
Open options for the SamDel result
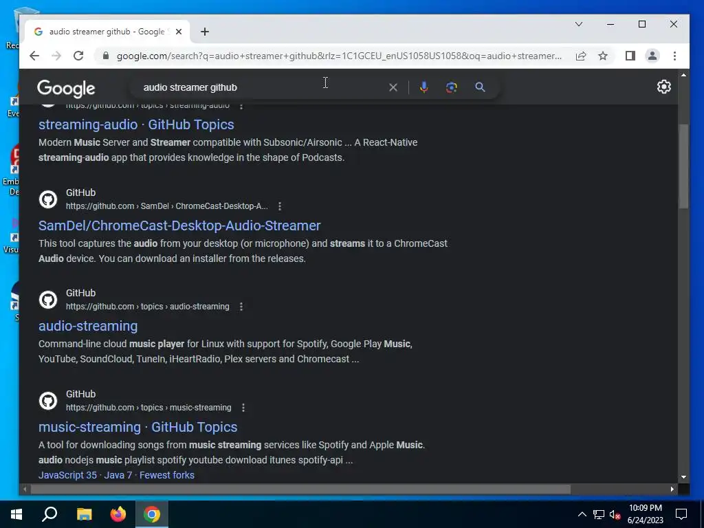(x=280, y=206)
